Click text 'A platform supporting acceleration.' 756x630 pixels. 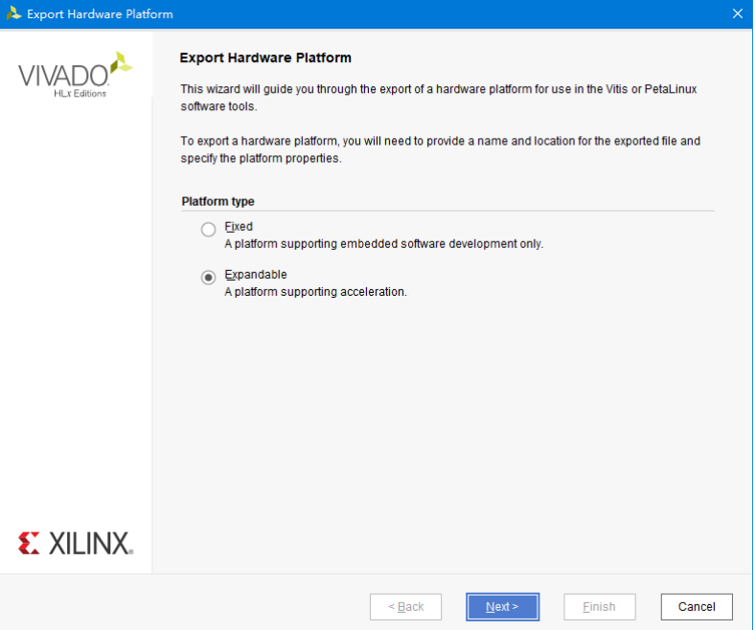click(x=316, y=292)
